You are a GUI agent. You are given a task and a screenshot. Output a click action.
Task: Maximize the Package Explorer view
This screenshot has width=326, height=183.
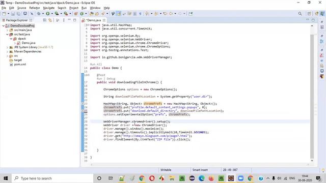[75, 20]
